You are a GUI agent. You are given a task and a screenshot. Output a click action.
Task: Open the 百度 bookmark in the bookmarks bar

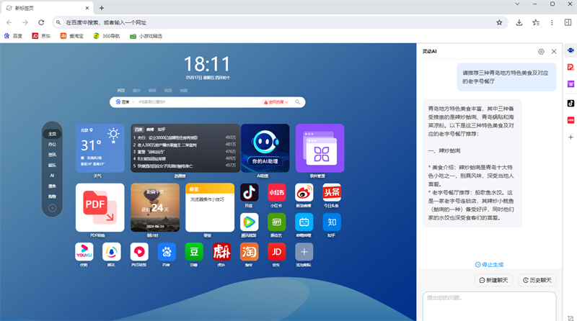(x=13, y=36)
